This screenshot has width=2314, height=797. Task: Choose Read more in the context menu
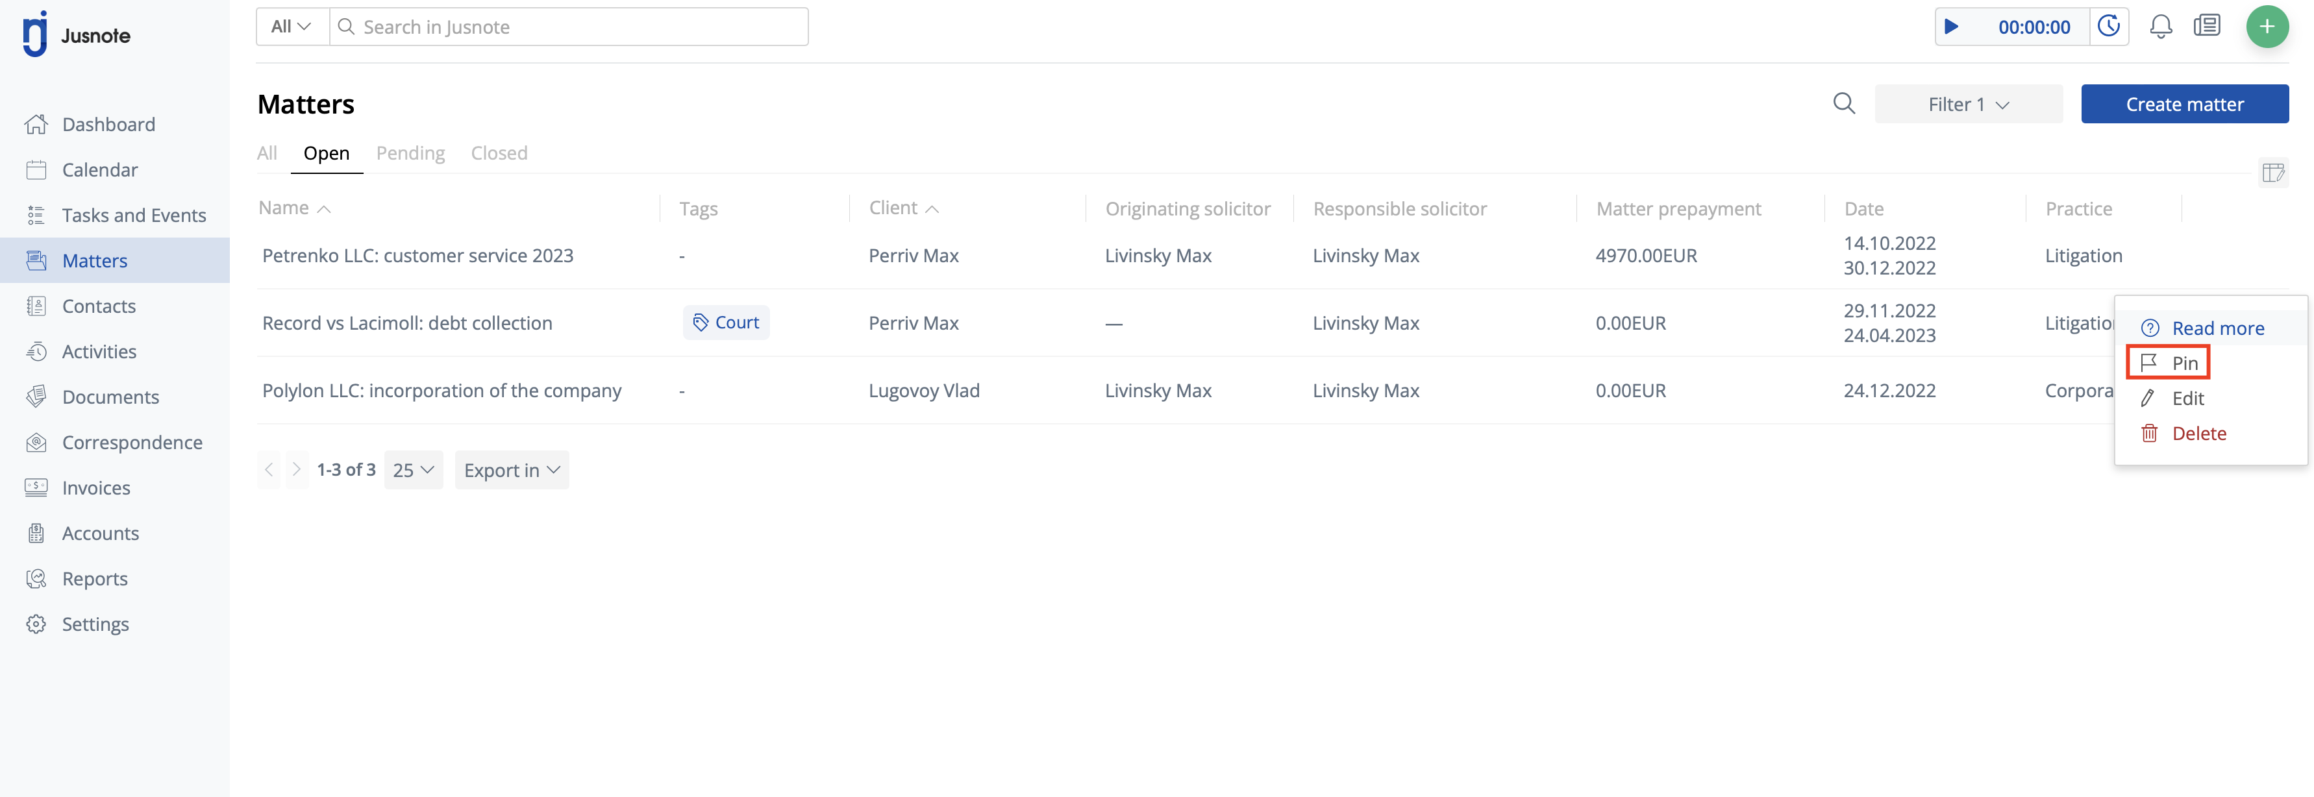click(x=2211, y=328)
